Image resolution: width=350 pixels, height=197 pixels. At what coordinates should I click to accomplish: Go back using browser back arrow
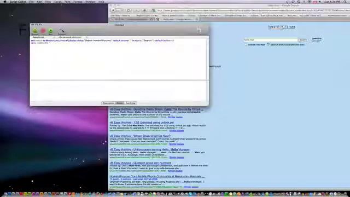tap(113, 10)
